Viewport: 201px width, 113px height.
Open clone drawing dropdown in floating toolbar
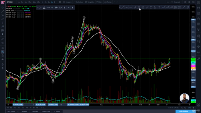point(60,8)
